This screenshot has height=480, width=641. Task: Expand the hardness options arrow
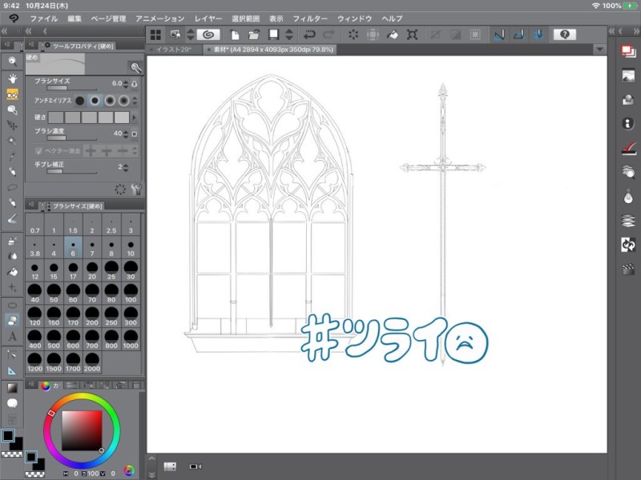coord(135,117)
